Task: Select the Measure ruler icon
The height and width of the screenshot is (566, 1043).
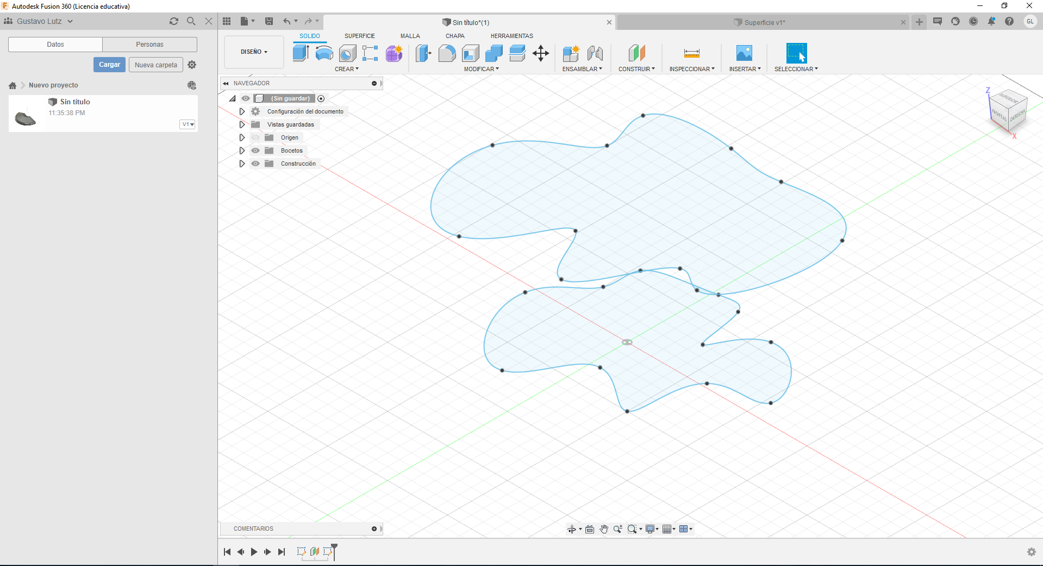Action: pyautogui.click(x=692, y=53)
